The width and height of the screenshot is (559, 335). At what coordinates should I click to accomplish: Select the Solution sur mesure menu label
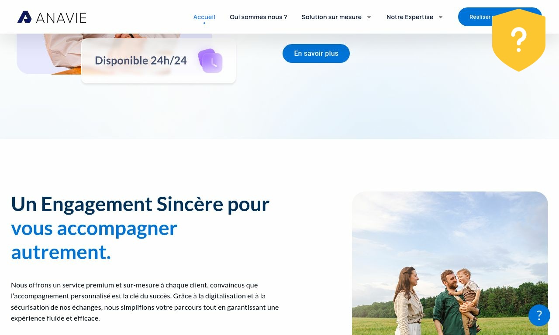(x=331, y=17)
